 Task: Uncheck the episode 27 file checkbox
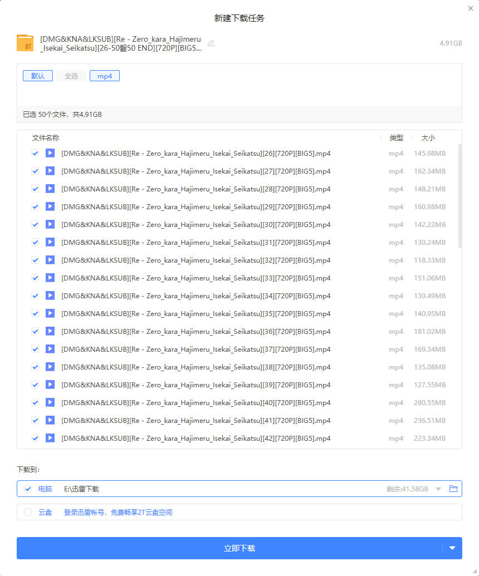(x=35, y=171)
